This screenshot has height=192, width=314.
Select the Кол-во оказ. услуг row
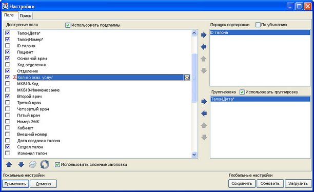click(100, 78)
